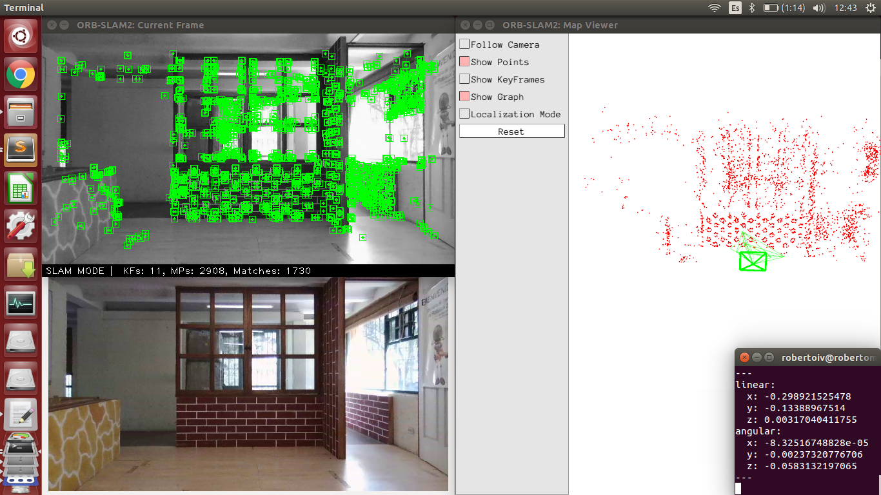Viewport: 881px width, 495px height.
Task: Maximize the ORB-SLAM2: Map Viewer window
Action: [490, 25]
